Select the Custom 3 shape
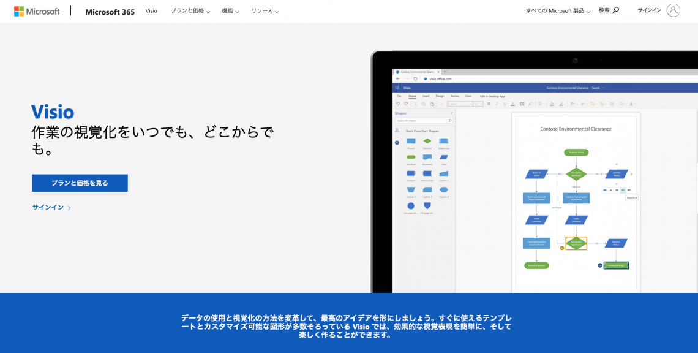The height and width of the screenshot is (353, 698). pyautogui.click(x=427, y=190)
